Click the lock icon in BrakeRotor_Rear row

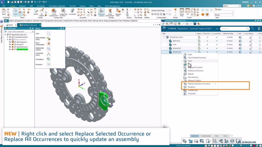pos(251,37)
